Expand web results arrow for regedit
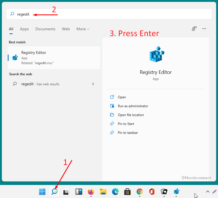218x198 pixels. pyautogui.click(x=93, y=84)
